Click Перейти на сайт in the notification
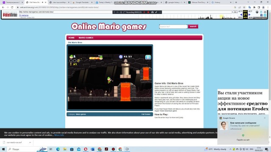The image size is (271, 152). click(x=243, y=140)
